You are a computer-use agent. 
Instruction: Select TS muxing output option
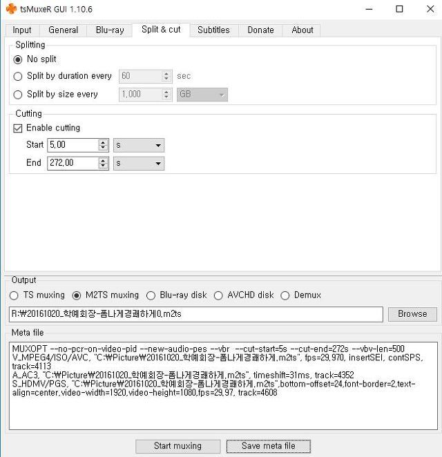14,295
